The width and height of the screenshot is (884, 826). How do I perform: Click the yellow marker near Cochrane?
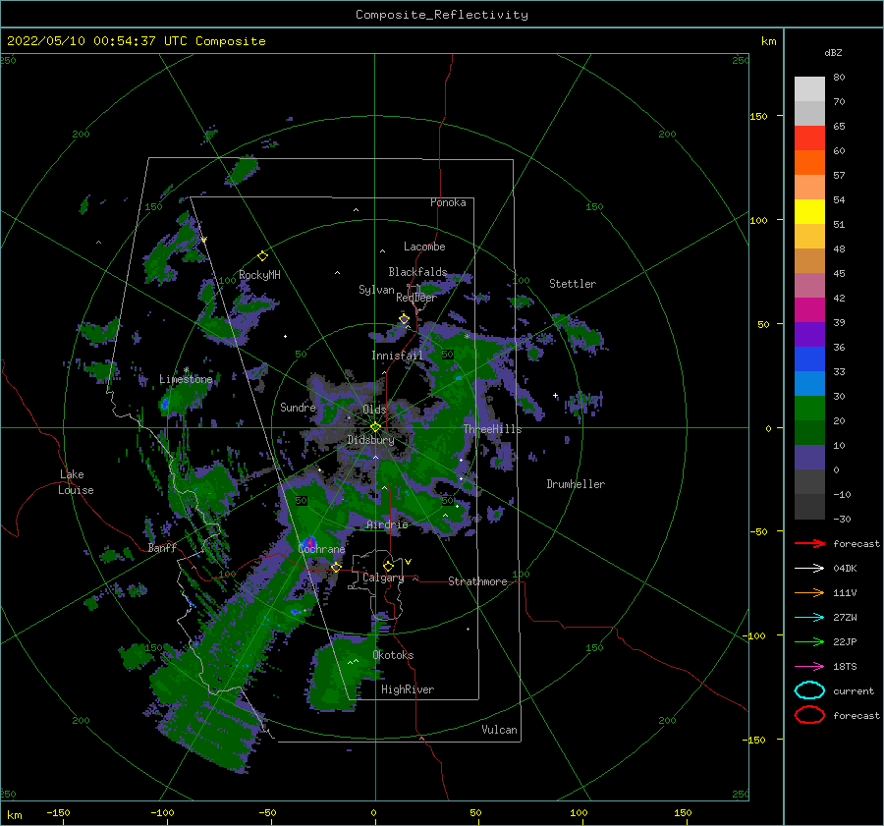pos(336,567)
